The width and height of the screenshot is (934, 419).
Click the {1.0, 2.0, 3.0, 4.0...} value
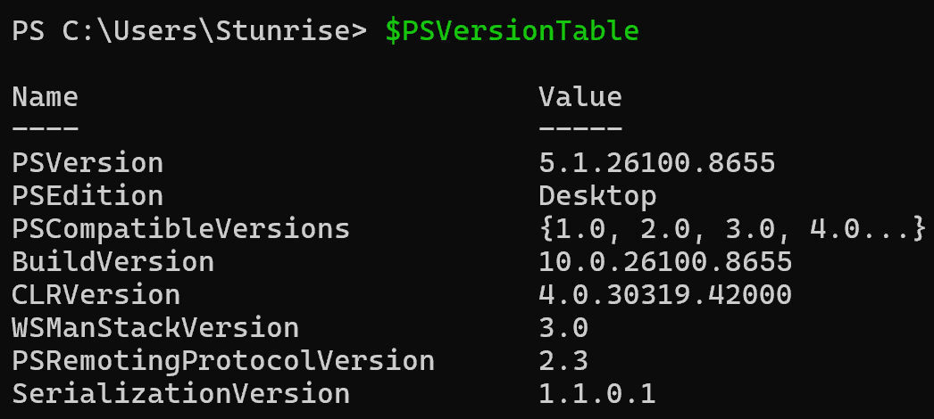click(x=733, y=229)
